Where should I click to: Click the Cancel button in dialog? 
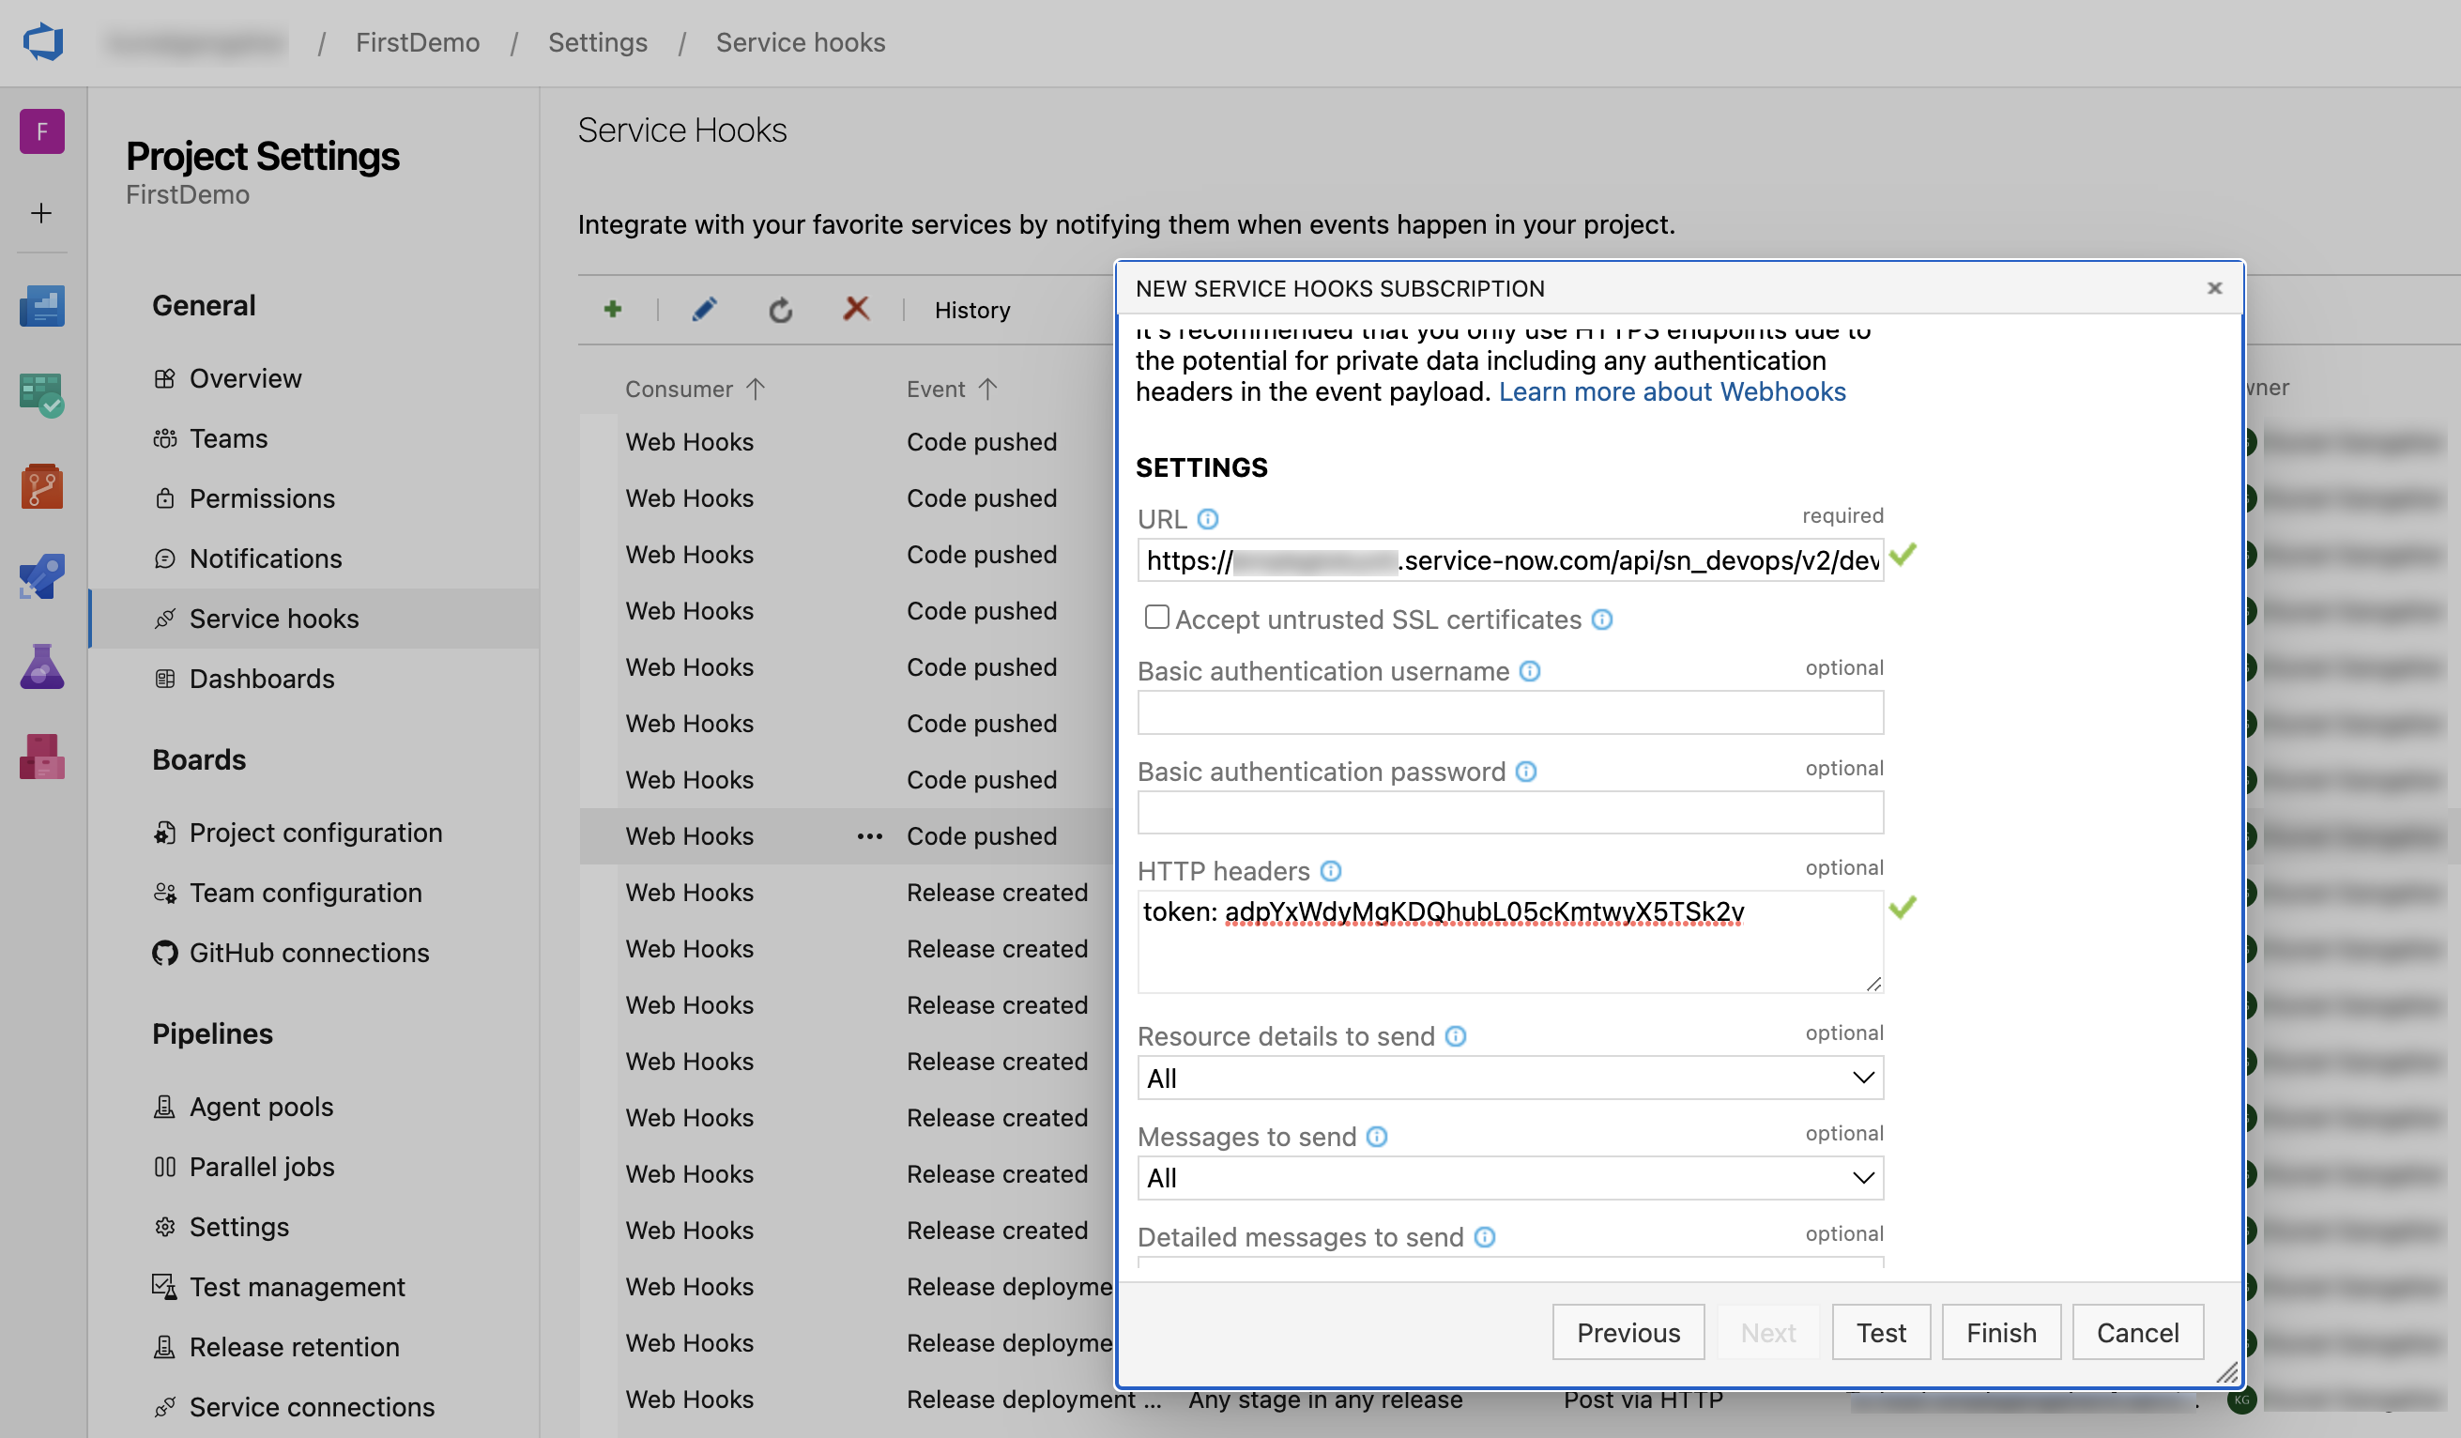click(x=2138, y=1333)
